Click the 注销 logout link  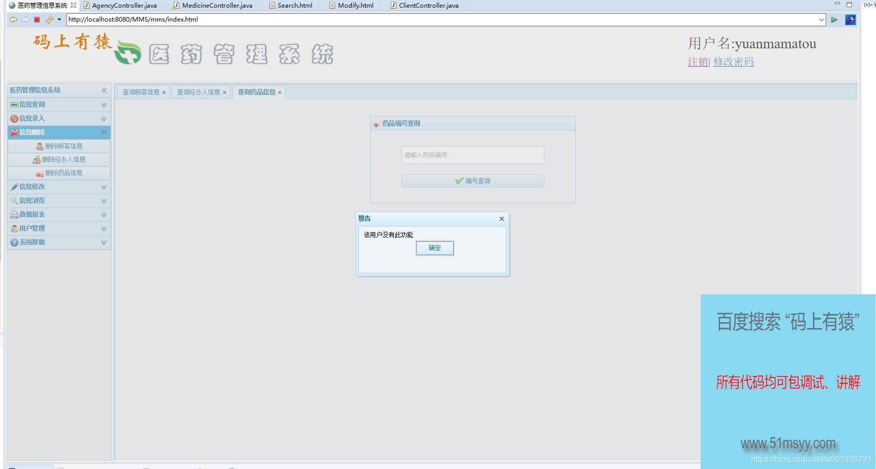pos(698,62)
